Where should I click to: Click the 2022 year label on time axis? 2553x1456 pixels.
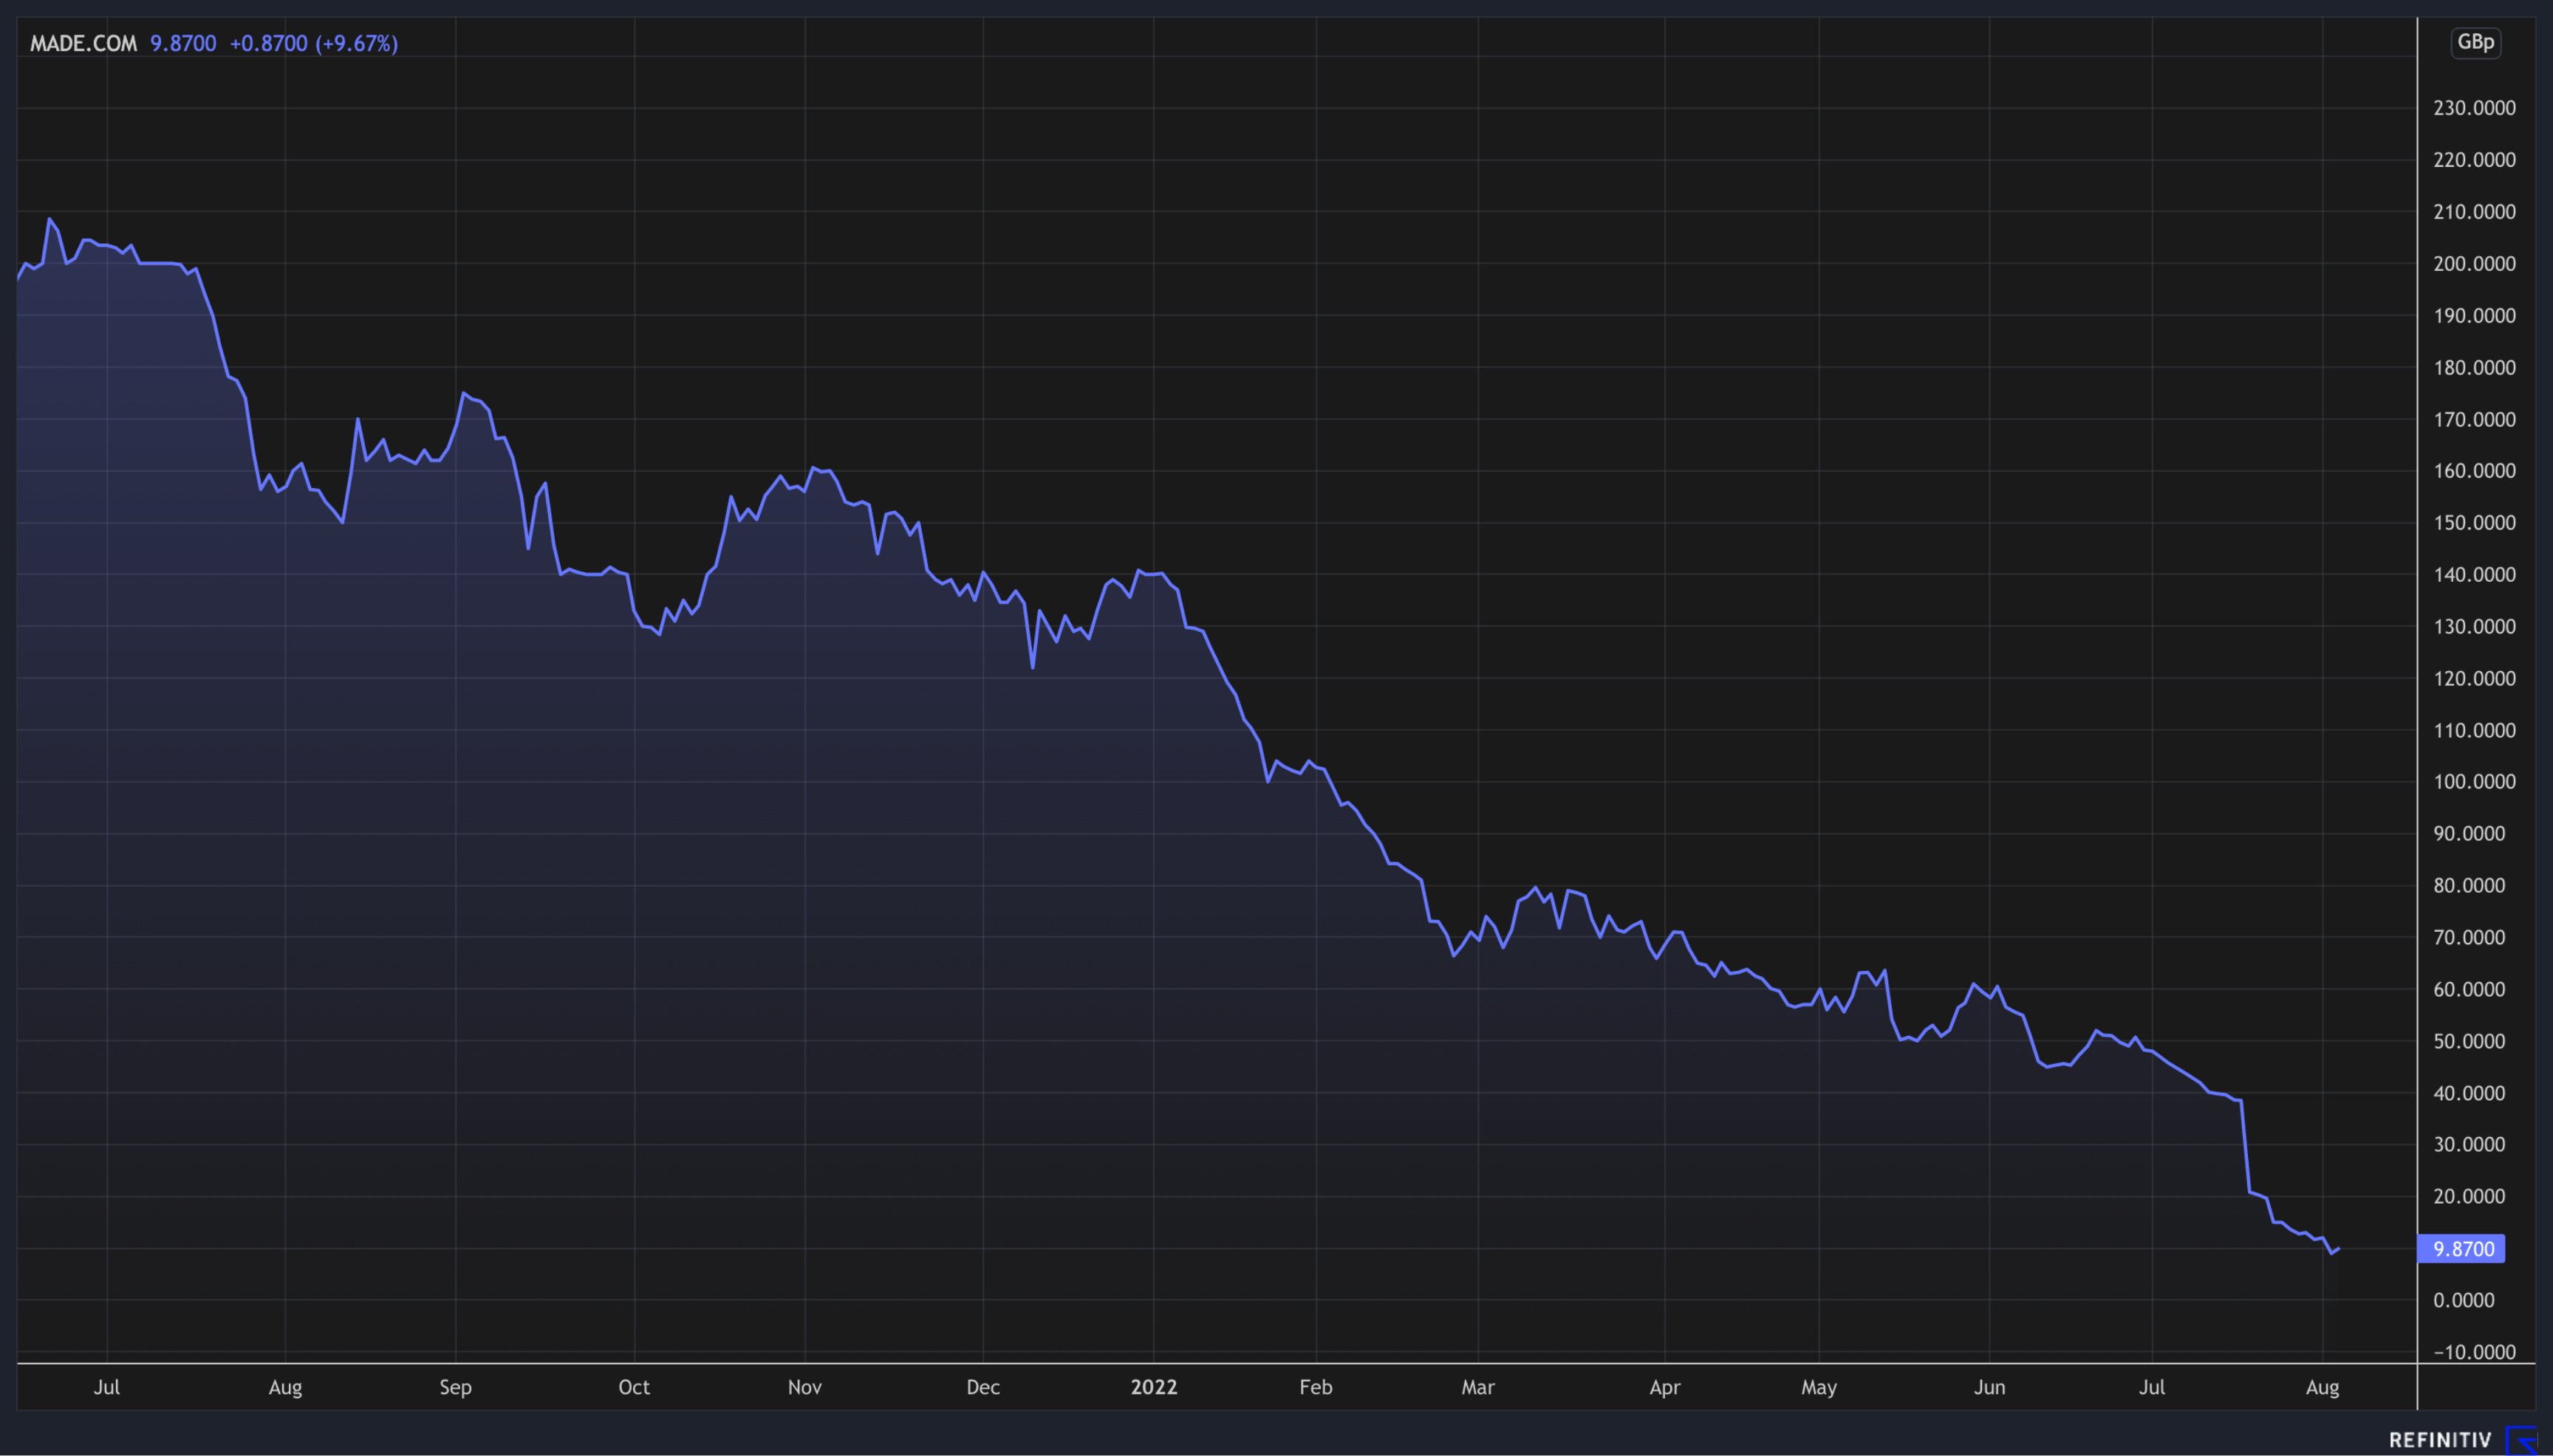[x=1155, y=1388]
